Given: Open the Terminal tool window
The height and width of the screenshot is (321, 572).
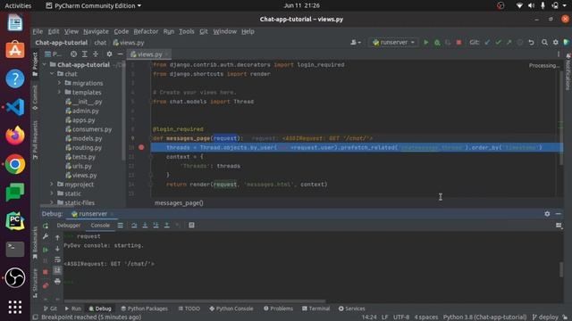Looking at the screenshot, I should coord(315,309).
